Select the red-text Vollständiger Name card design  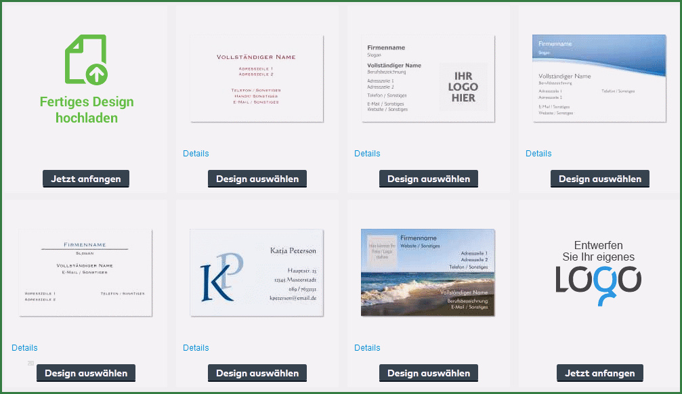(x=257, y=179)
